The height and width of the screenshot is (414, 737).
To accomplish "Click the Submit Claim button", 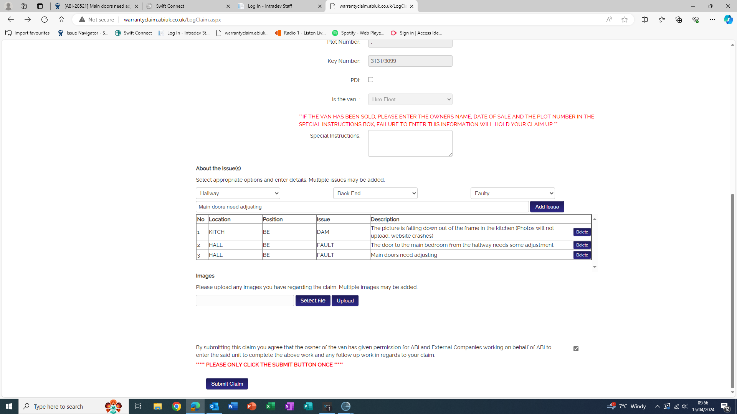I will (227, 384).
